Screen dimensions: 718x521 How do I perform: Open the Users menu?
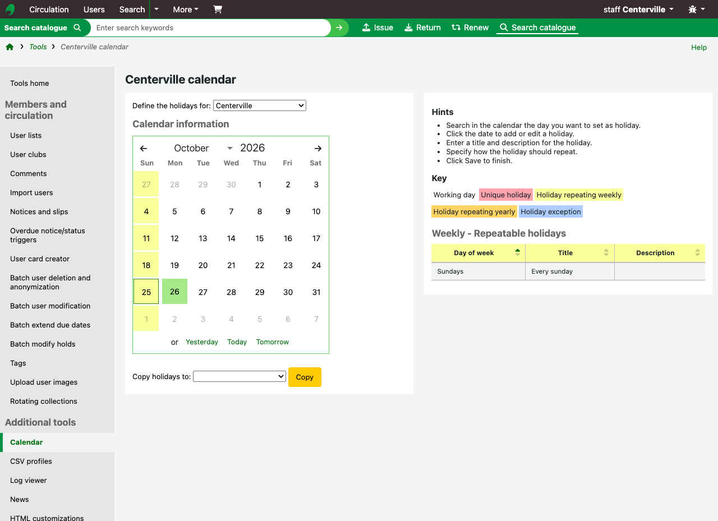click(94, 10)
